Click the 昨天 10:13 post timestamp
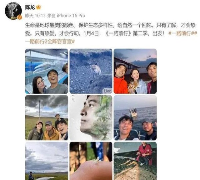Image resolution: width=200 pixels, height=180 pixels. point(35,16)
